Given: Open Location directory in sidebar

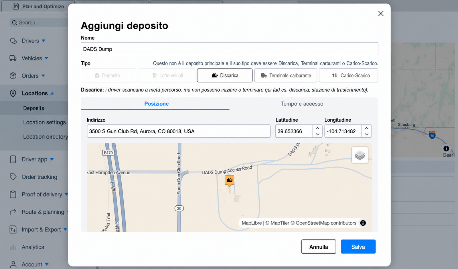Looking at the screenshot, I should [x=46, y=137].
